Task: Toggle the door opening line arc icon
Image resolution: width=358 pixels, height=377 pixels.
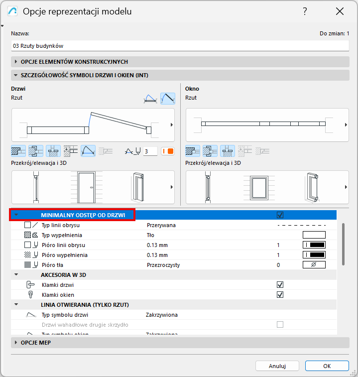Action: (x=88, y=151)
